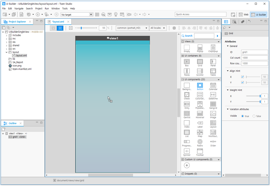Pick the Radio component icon
Viewport: 270px width, 186px height.
coord(200,142)
